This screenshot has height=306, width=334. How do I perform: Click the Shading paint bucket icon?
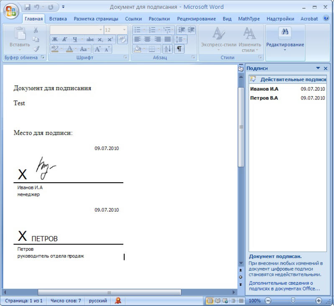pyautogui.click(x=138, y=49)
